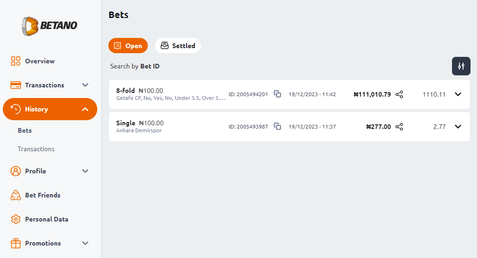Screen dimensions: 477x258
Task: Click the Bet Friends icon
Action: pyautogui.click(x=16, y=195)
